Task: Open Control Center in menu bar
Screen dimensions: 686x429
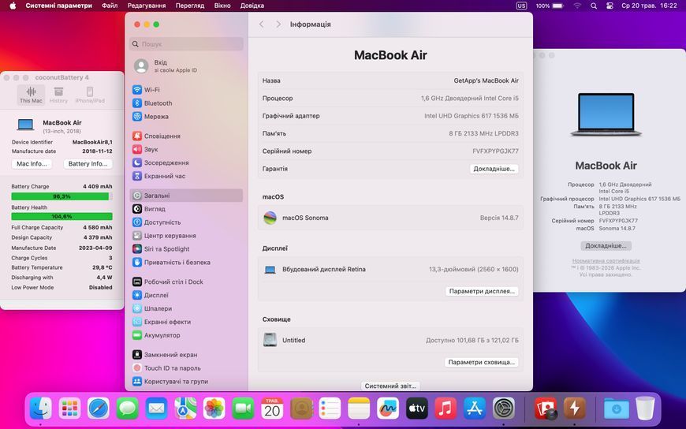Action: pos(610,6)
